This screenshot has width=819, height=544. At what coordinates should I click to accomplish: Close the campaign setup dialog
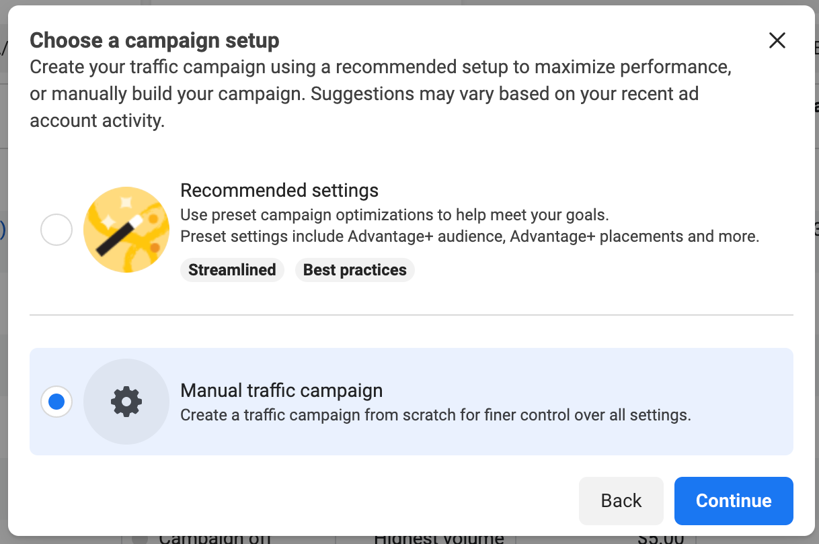coord(777,40)
